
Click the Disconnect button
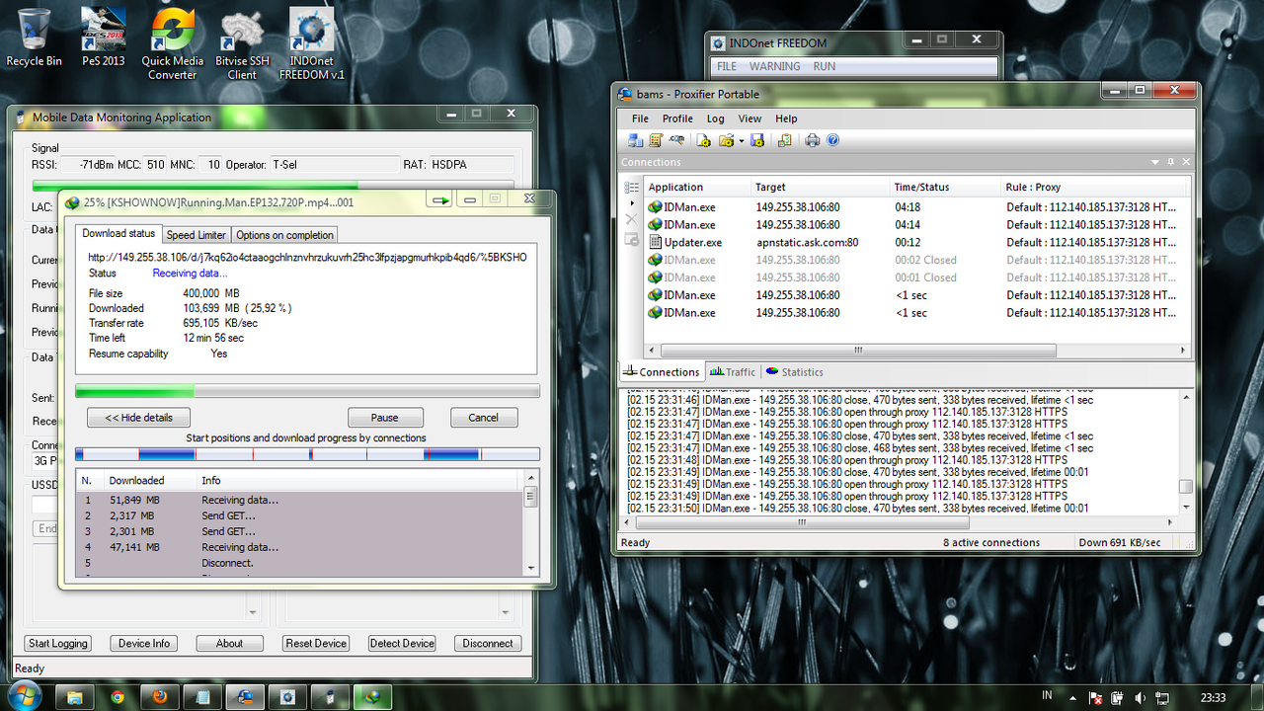point(488,643)
